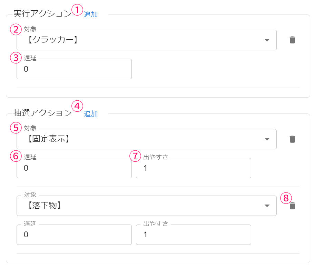The image size is (314, 268).
Task: Select the 【落下物】 target text
Action: (45, 206)
